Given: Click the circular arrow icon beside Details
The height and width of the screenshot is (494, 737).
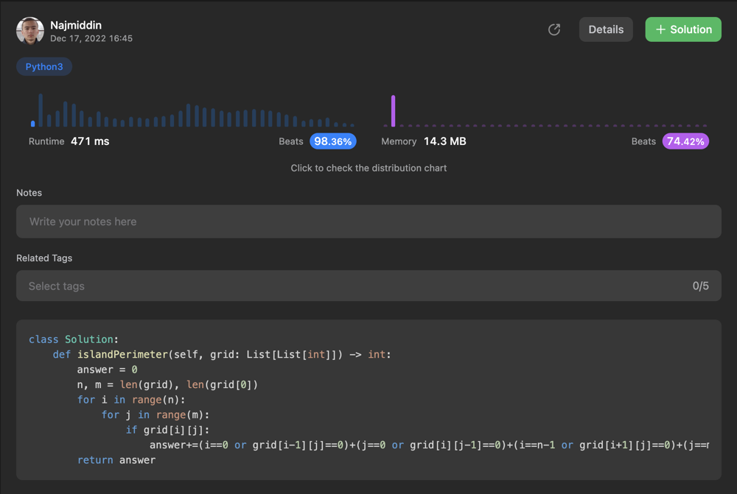Looking at the screenshot, I should (554, 29).
